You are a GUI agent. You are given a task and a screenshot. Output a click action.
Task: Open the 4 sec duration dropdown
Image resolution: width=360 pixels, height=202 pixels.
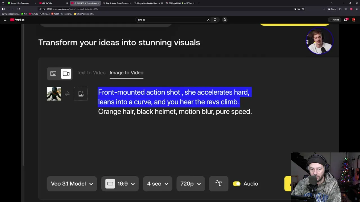(x=157, y=184)
